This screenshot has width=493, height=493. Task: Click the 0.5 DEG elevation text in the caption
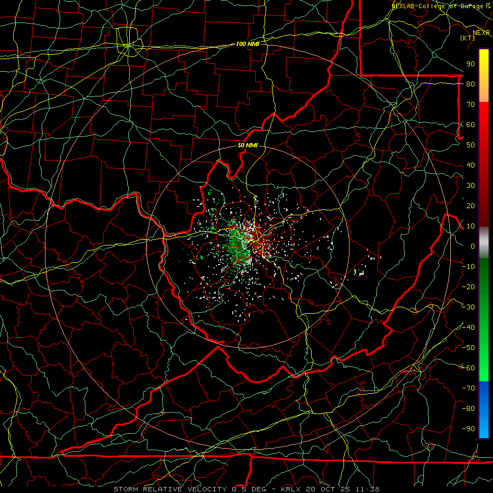(249, 489)
